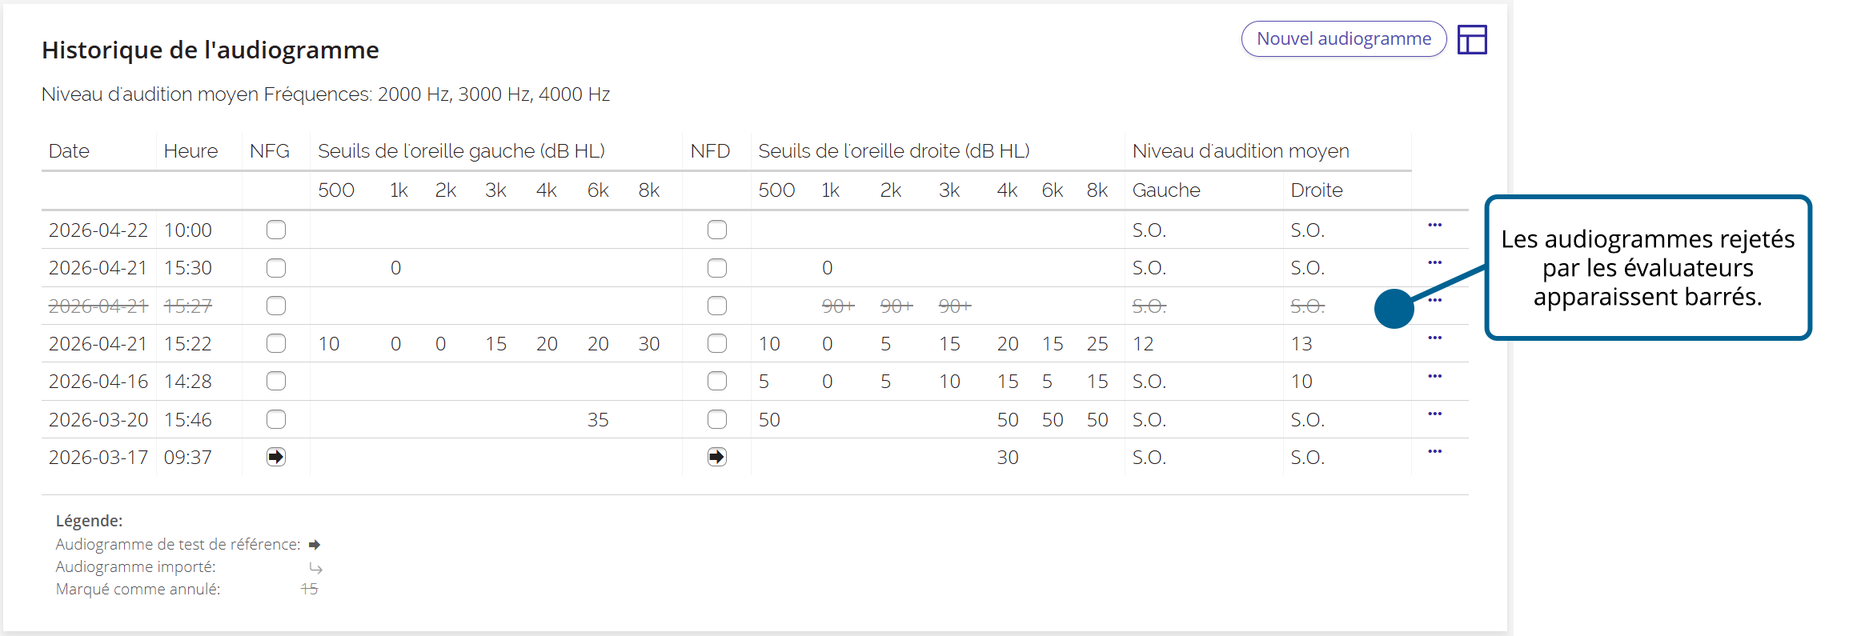Check the NFG box for 2026-04-21 15:22
Image resolution: width=1853 pixels, height=636 pixels.
point(276,343)
